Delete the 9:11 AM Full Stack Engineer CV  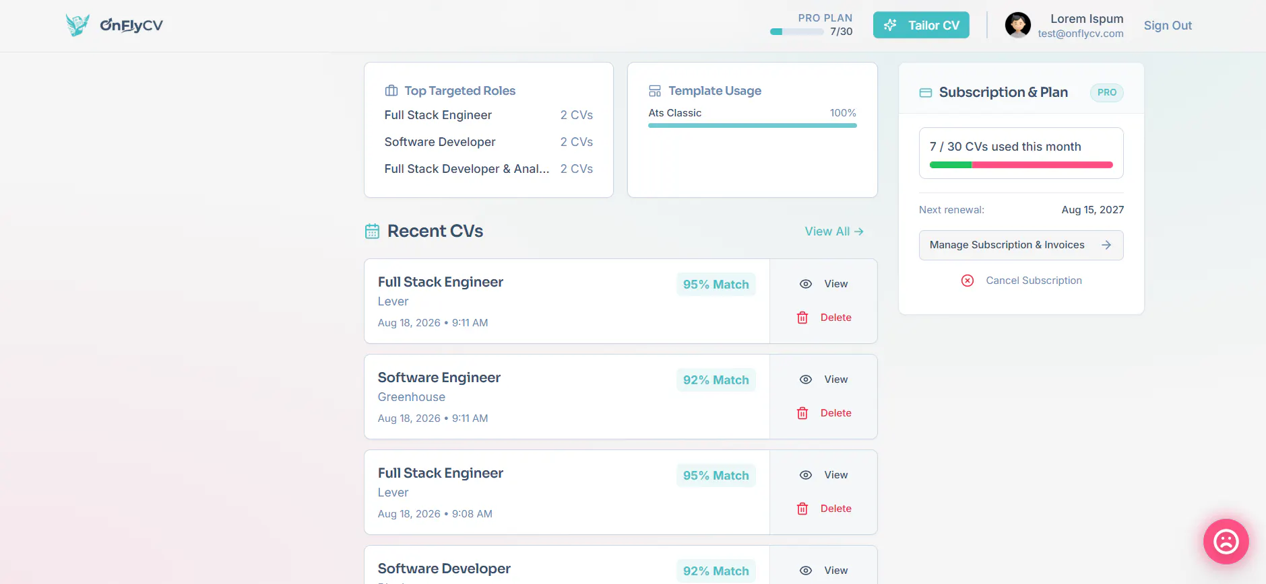click(824, 318)
